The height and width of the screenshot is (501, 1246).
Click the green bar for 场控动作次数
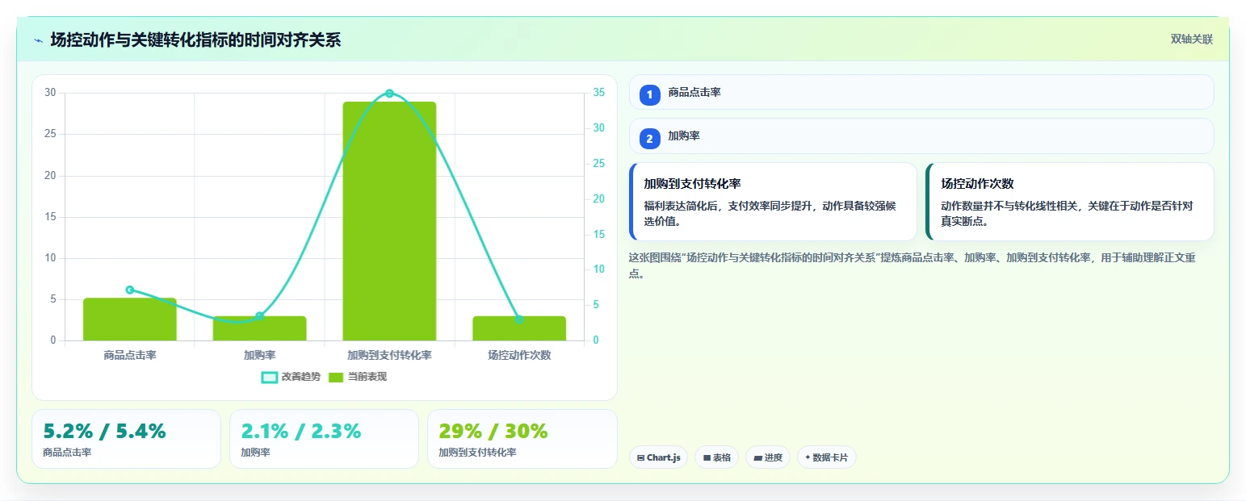519,328
